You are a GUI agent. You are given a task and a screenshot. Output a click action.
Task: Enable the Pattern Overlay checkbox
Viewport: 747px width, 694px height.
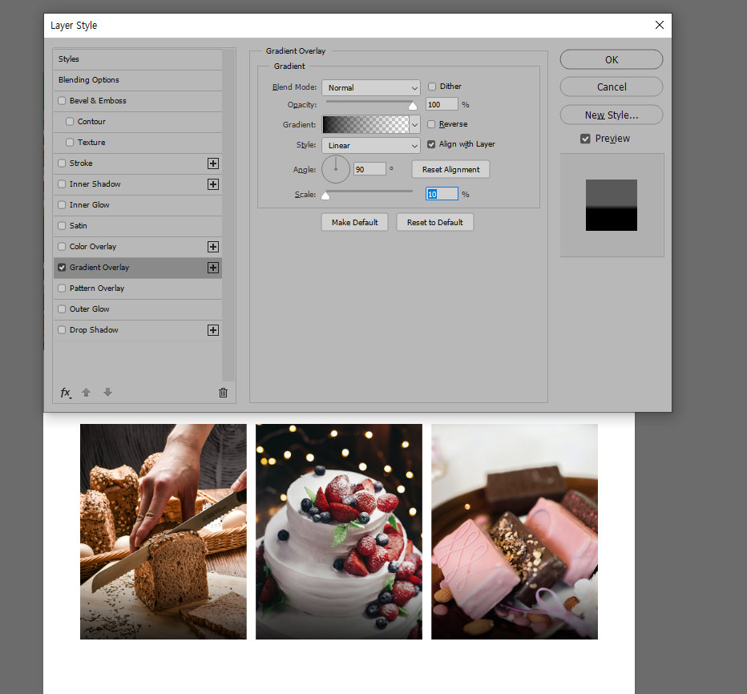(x=62, y=288)
